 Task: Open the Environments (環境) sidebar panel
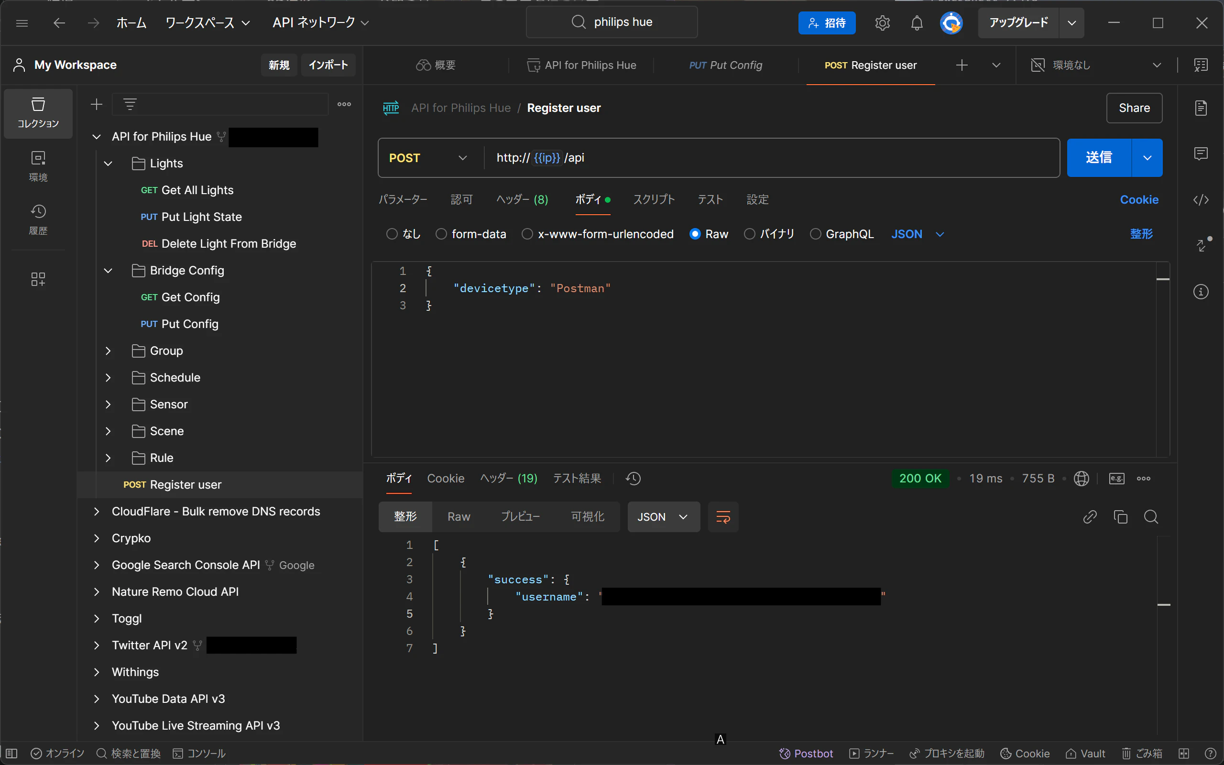38,166
